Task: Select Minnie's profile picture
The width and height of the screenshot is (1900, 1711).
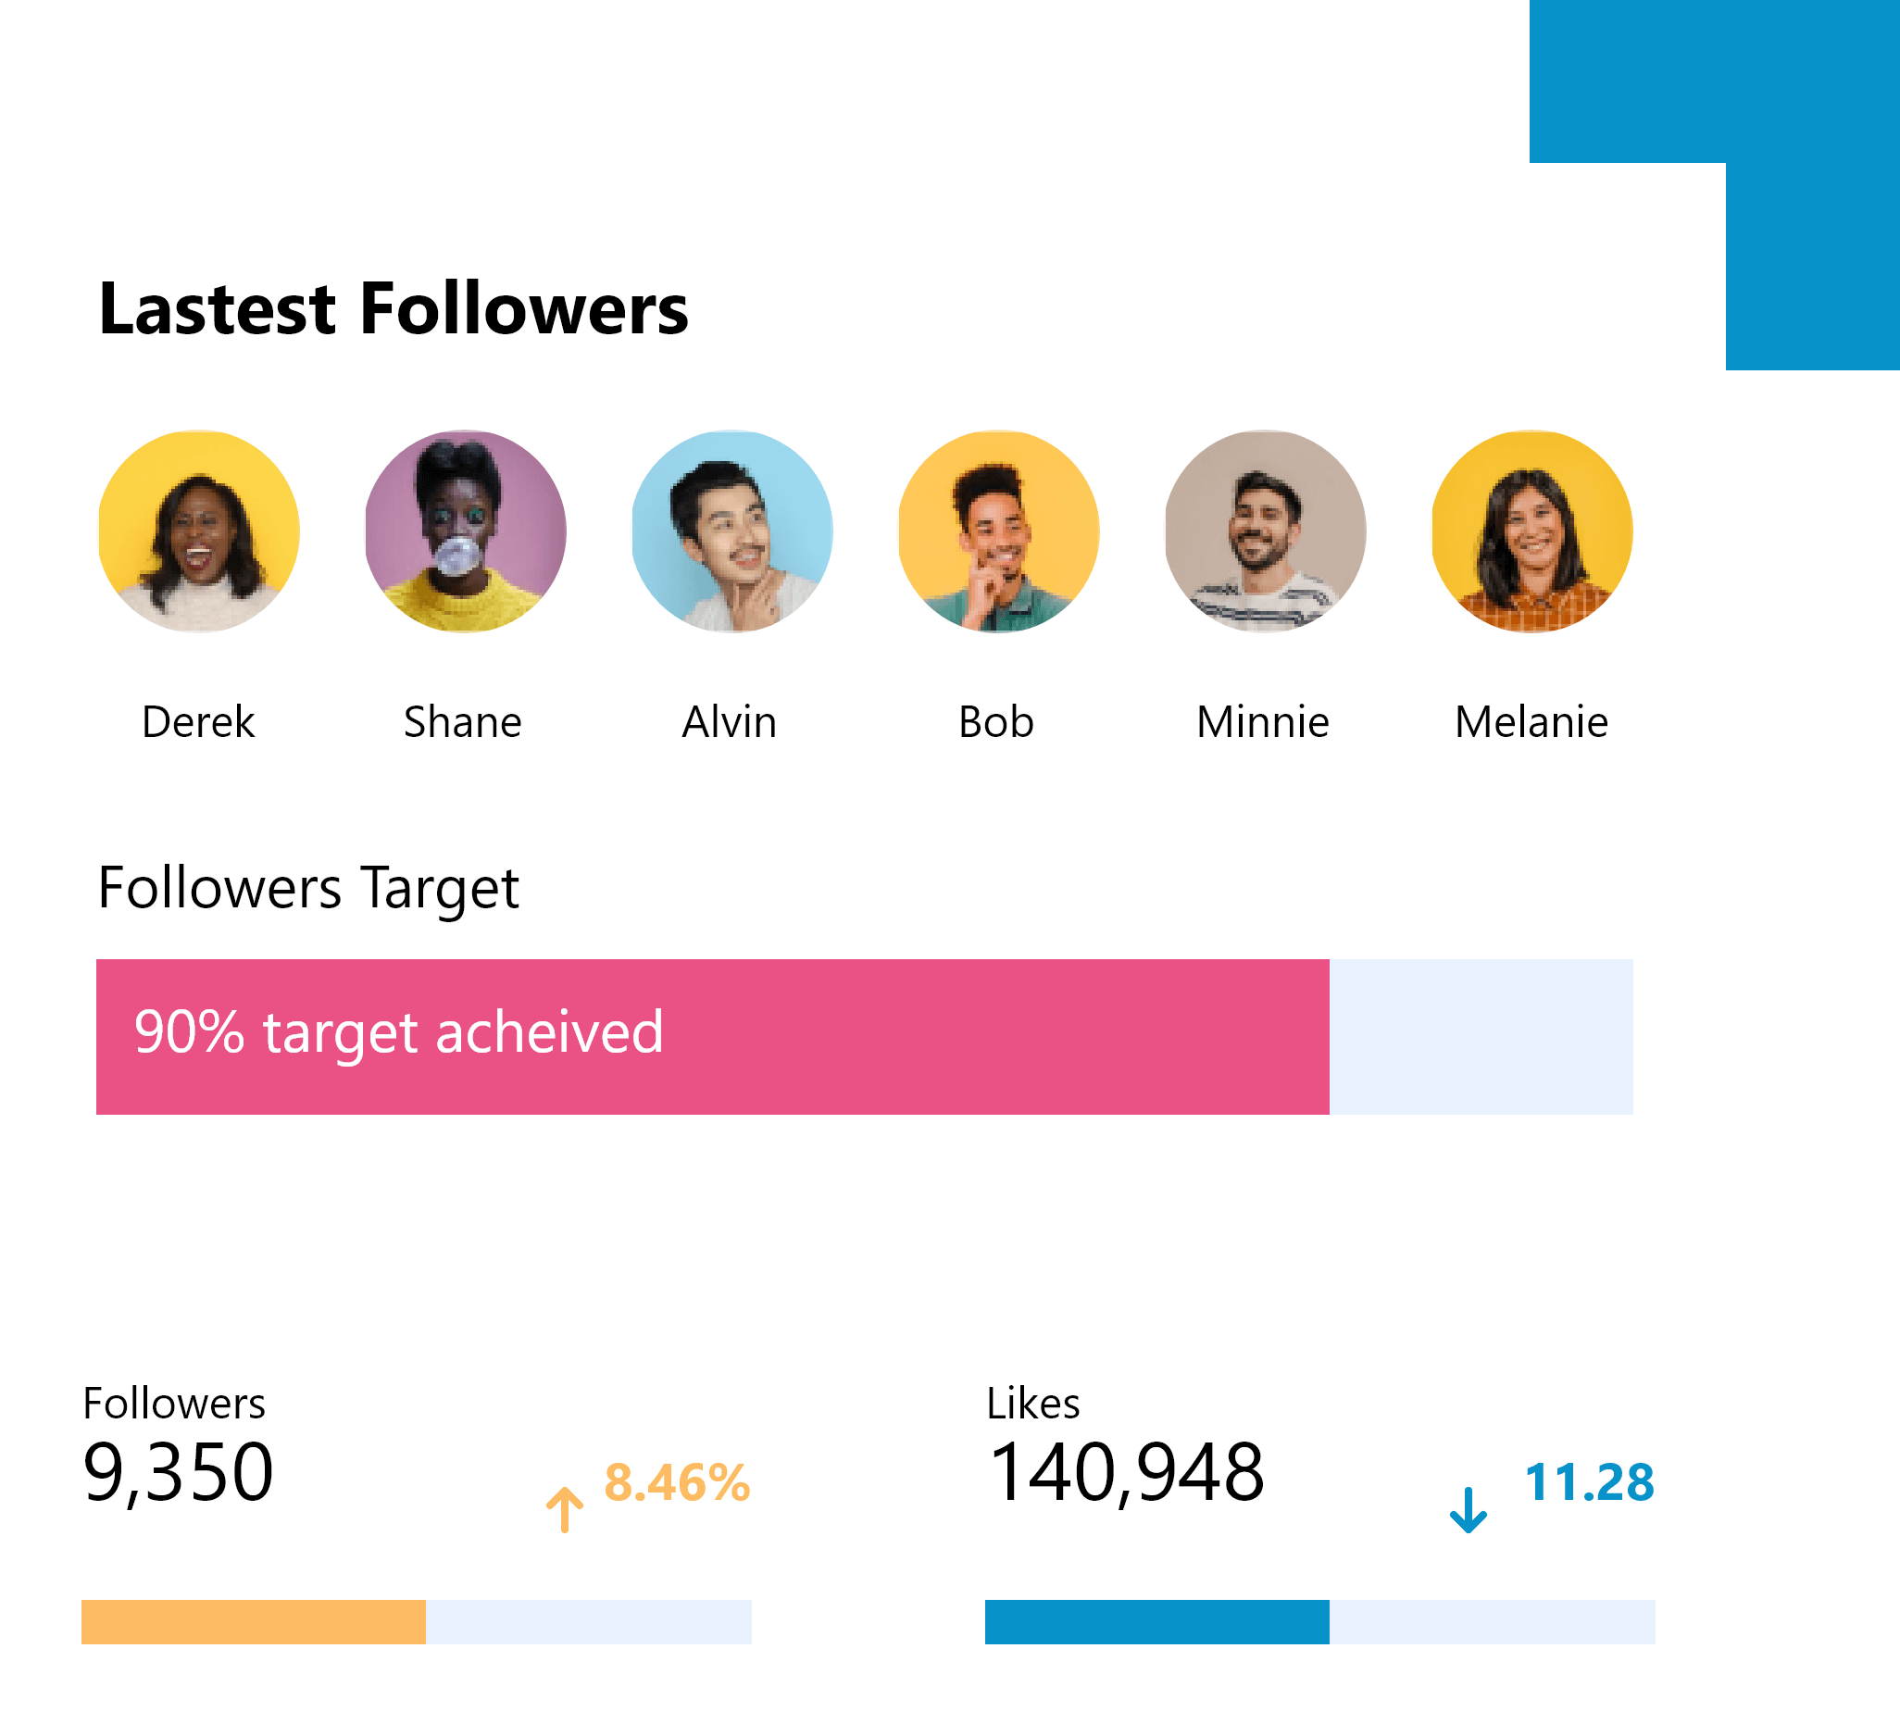Action: 1266,531
